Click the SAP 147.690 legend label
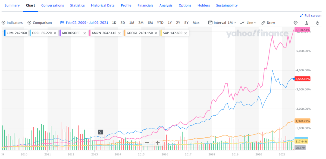The width and height of the screenshot is (326, 159). (173, 33)
